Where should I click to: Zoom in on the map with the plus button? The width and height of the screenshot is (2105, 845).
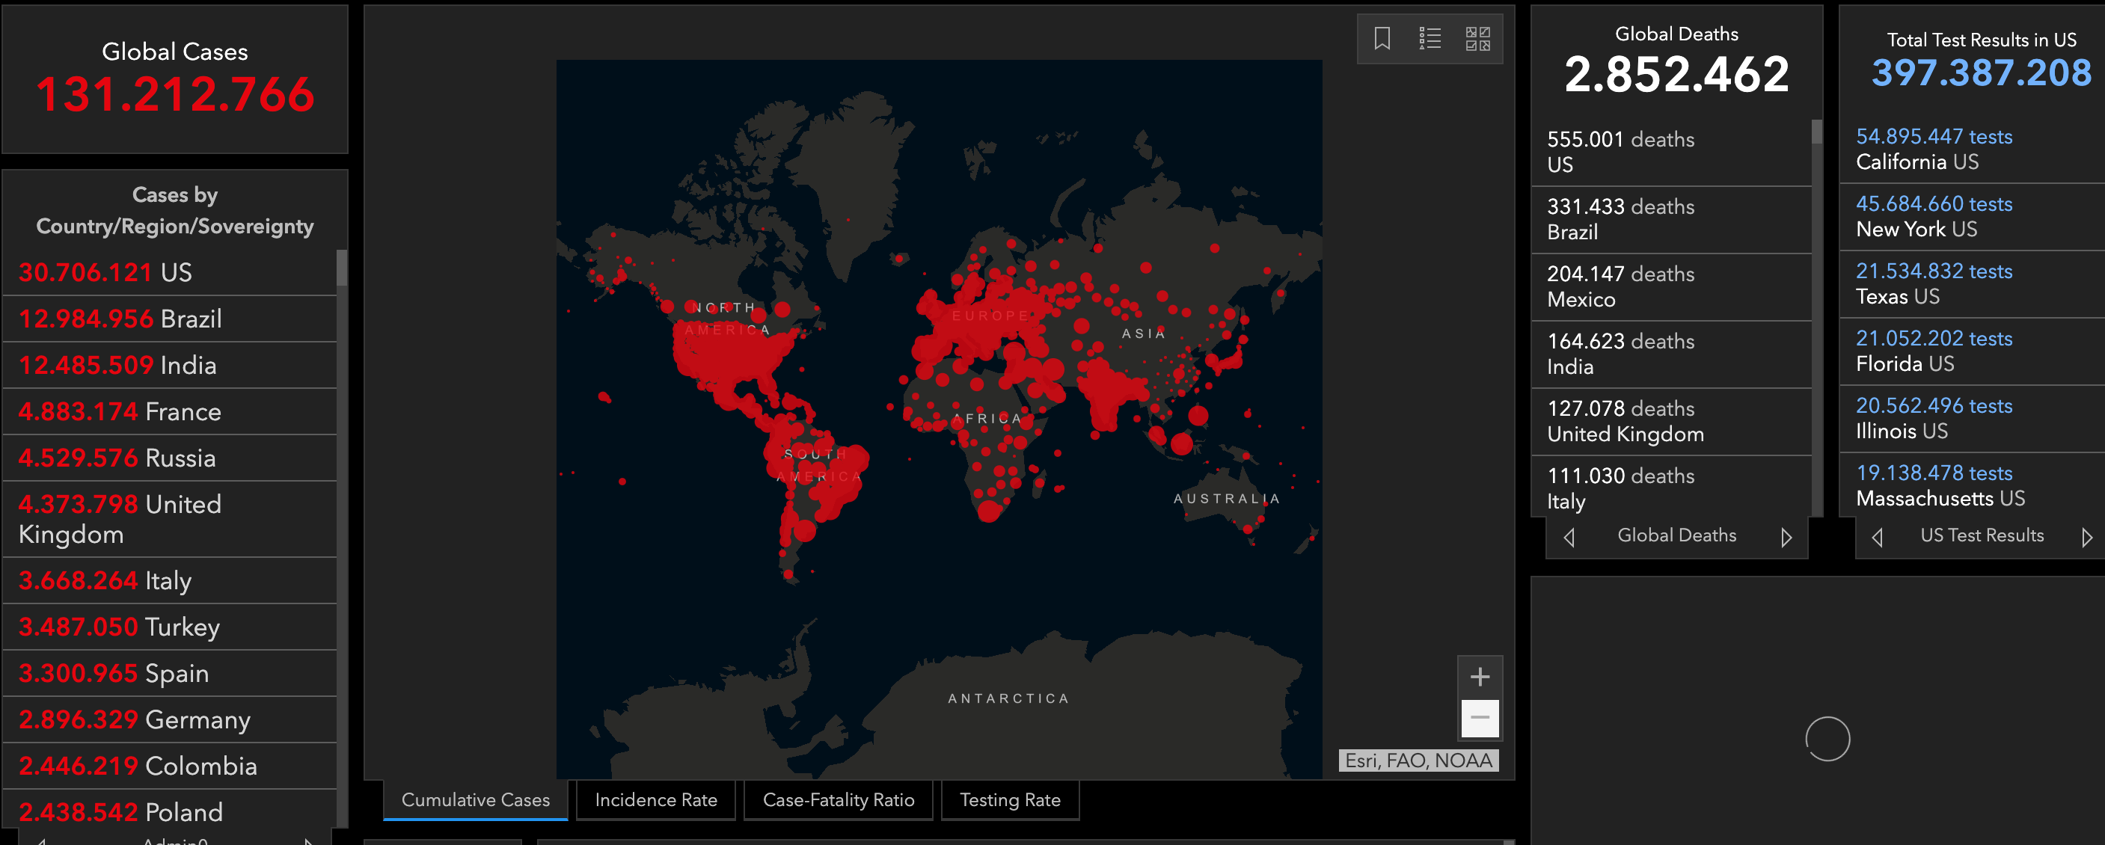[x=1479, y=677]
